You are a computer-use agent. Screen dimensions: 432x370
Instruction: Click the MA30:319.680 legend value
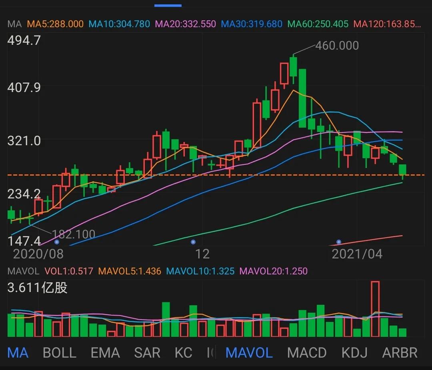(252, 24)
